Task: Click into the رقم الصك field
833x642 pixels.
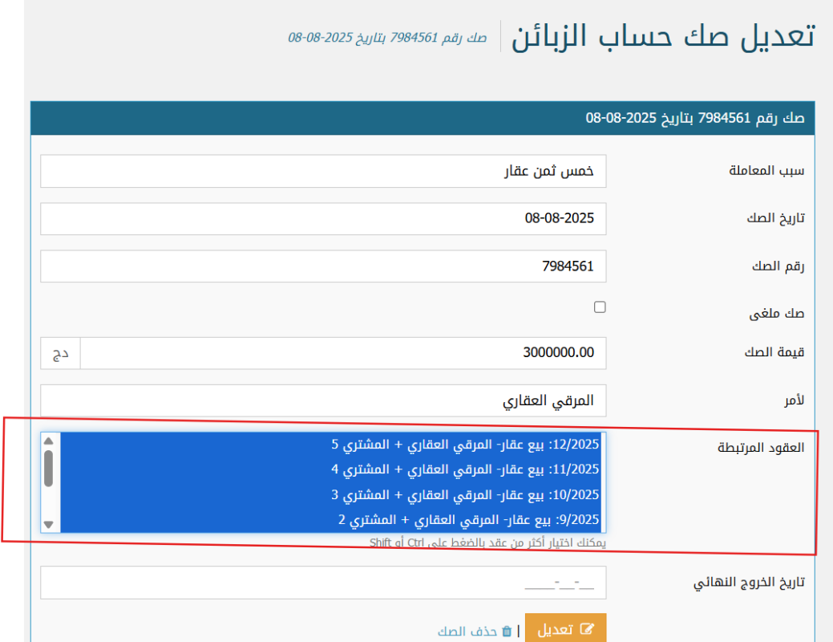Action: tap(323, 266)
